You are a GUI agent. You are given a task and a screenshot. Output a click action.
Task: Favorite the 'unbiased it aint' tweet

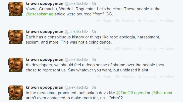click(x=147, y=76)
